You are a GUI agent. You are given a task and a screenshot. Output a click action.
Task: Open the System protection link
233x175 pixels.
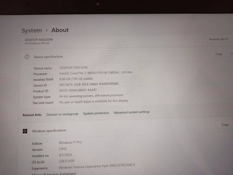click(96, 113)
